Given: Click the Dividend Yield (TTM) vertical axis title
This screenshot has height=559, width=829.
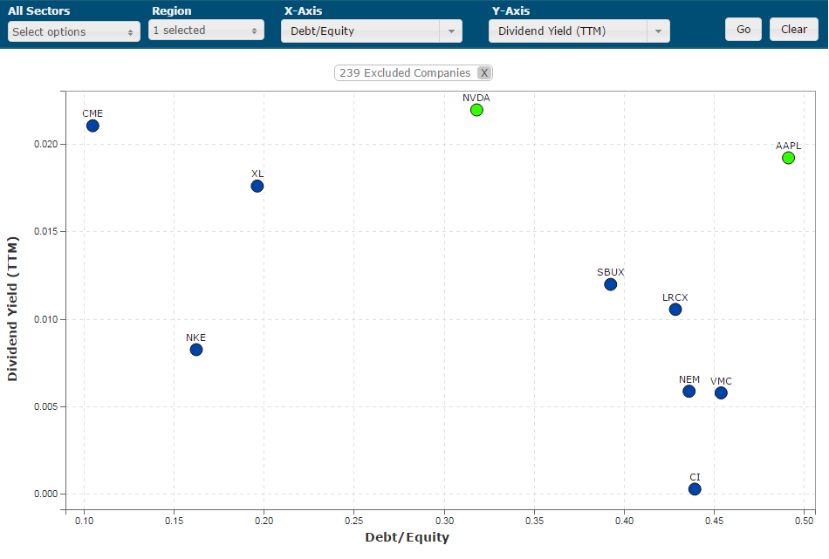Looking at the screenshot, I should (x=12, y=309).
